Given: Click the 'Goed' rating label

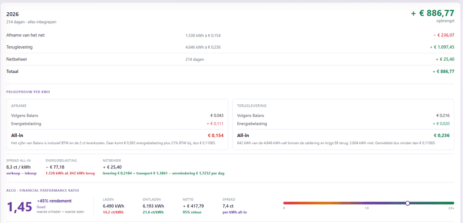Looking at the screenshot, I should 41,207.
